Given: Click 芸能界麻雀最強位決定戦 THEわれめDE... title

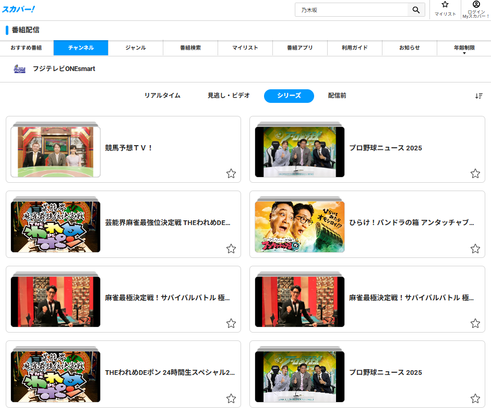Looking at the screenshot, I should (167, 223).
